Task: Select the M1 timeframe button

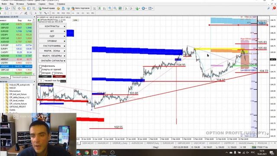Action: coord(53,13)
